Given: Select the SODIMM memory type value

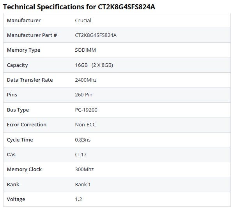Looking at the screenshot, I should 85,50.
